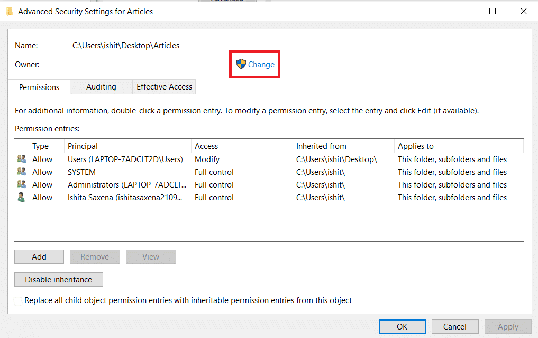Click OK to confirm settings
This screenshot has width=538, height=338.
coord(402,326)
